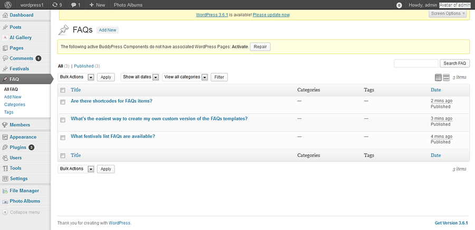Click the Add New button beside FAQs heading

(x=108, y=30)
